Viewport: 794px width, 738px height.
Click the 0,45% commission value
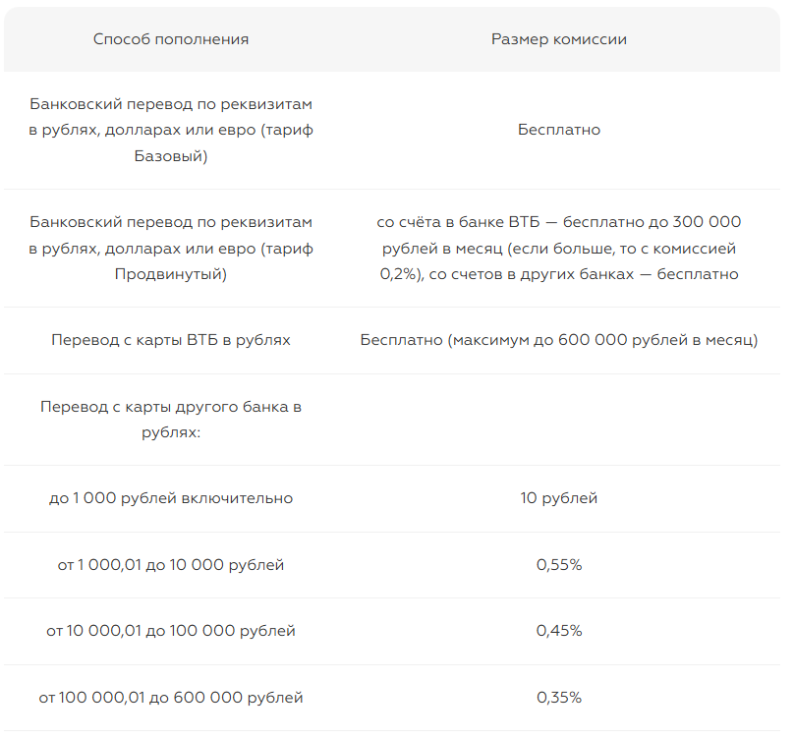(558, 631)
